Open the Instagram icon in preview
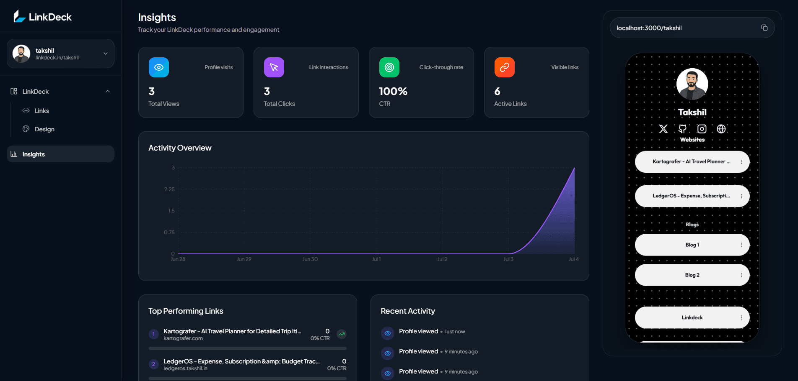Screen dimensions: 798x381 [x=702, y=129]
